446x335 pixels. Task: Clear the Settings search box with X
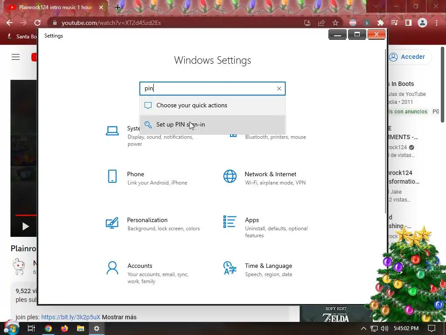pos(279,89)
